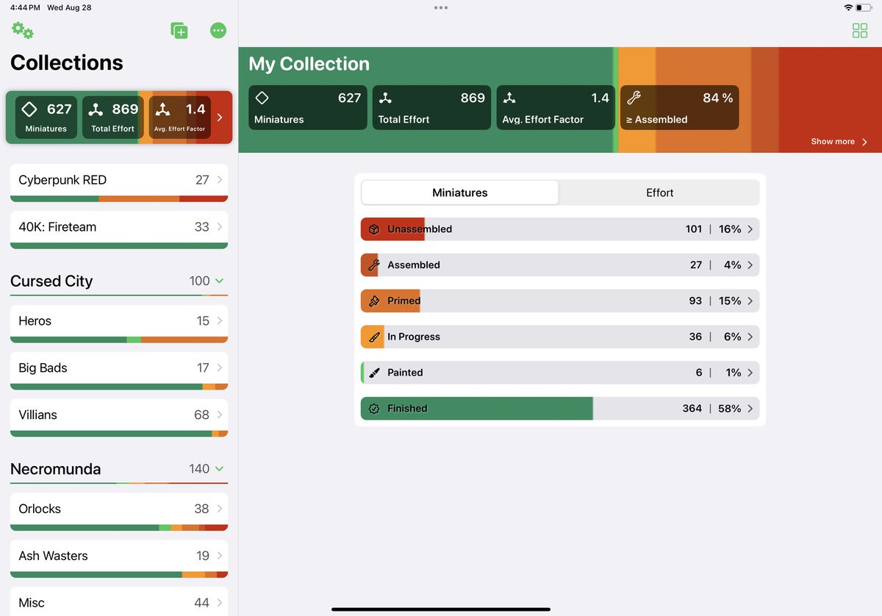Tap the diamond icon in the header Miniatures card
Image resolution: width=882 pixels, height=616 pixels.
pyautogui.click(x=262, y=98)
